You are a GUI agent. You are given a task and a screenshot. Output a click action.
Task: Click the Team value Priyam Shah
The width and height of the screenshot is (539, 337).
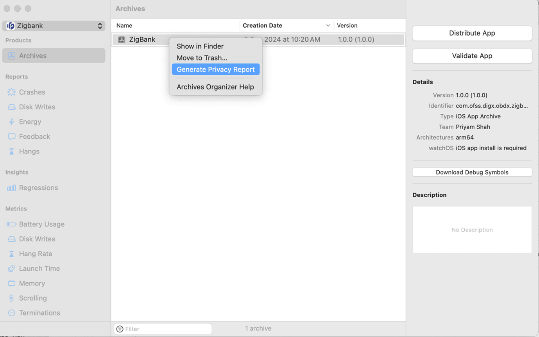pos(473,127)
